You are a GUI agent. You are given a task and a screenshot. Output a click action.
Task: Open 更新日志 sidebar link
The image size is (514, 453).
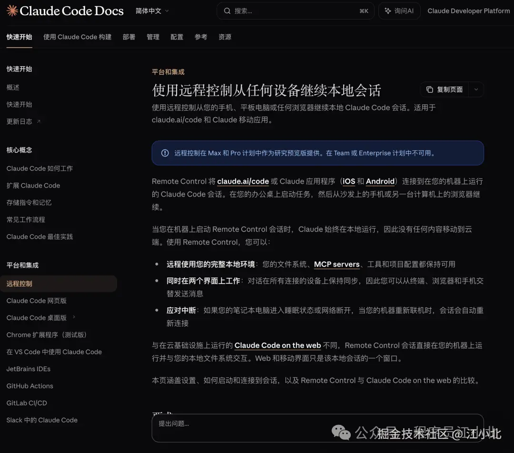point(20,122)
